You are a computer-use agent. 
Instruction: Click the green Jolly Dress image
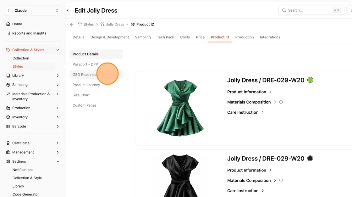[x=180, y=108]
